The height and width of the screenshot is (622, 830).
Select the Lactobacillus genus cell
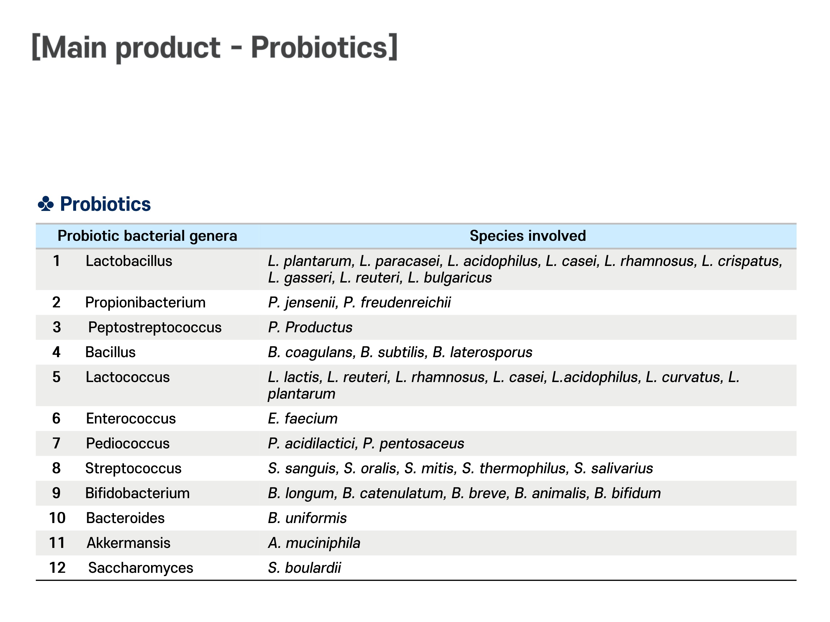pos(129,261)
